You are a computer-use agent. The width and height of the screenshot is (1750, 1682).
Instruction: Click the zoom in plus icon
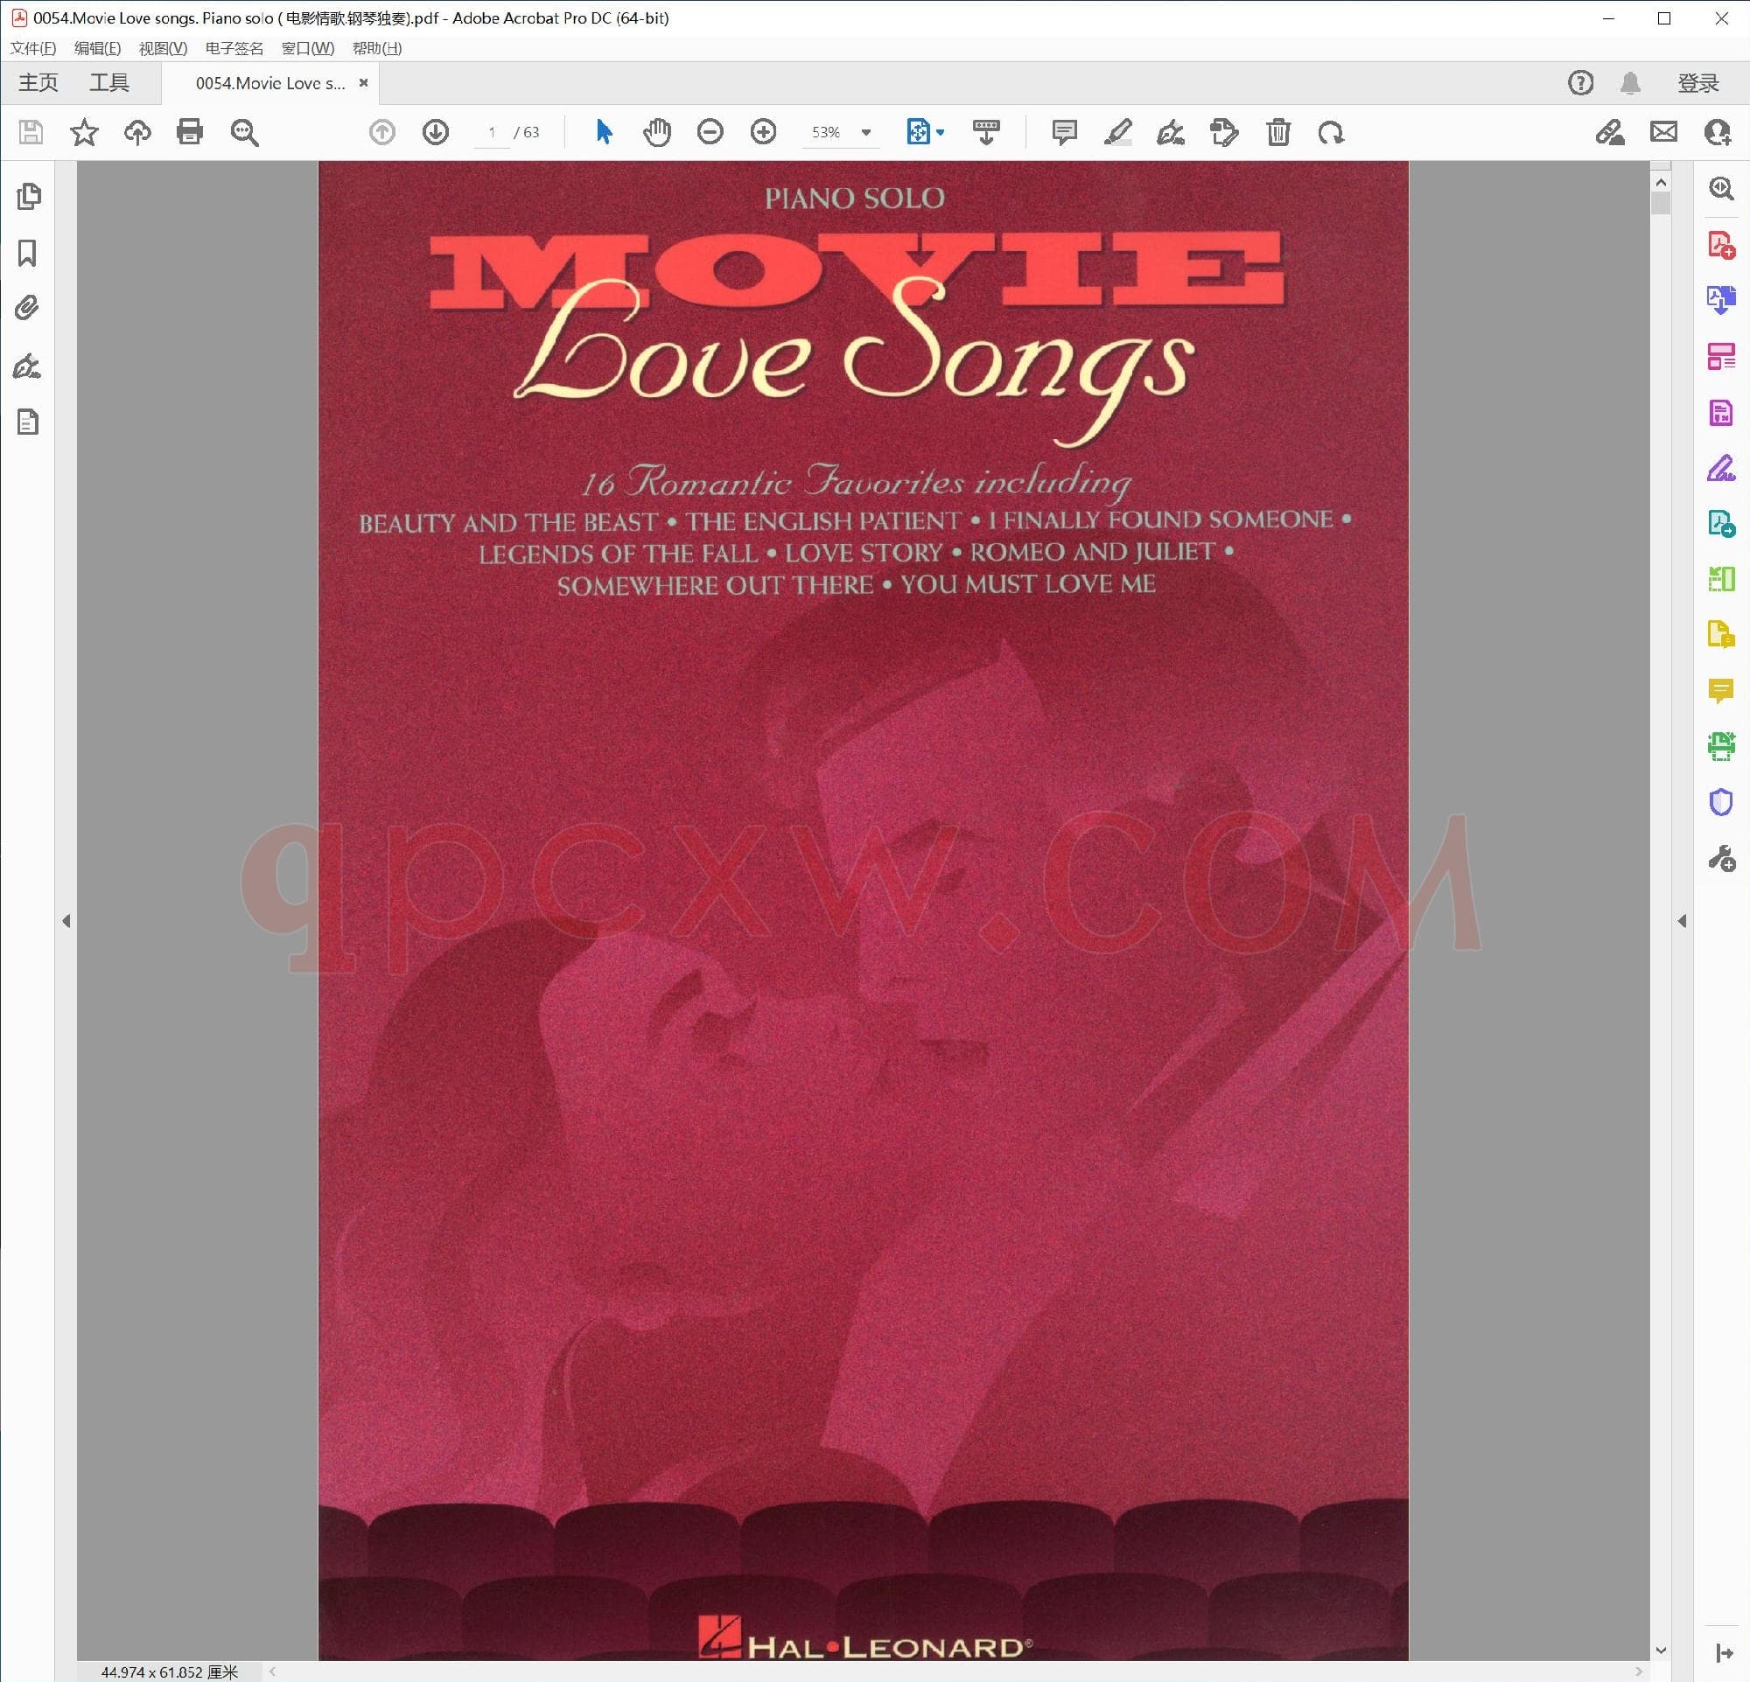(x=763, y=132)
